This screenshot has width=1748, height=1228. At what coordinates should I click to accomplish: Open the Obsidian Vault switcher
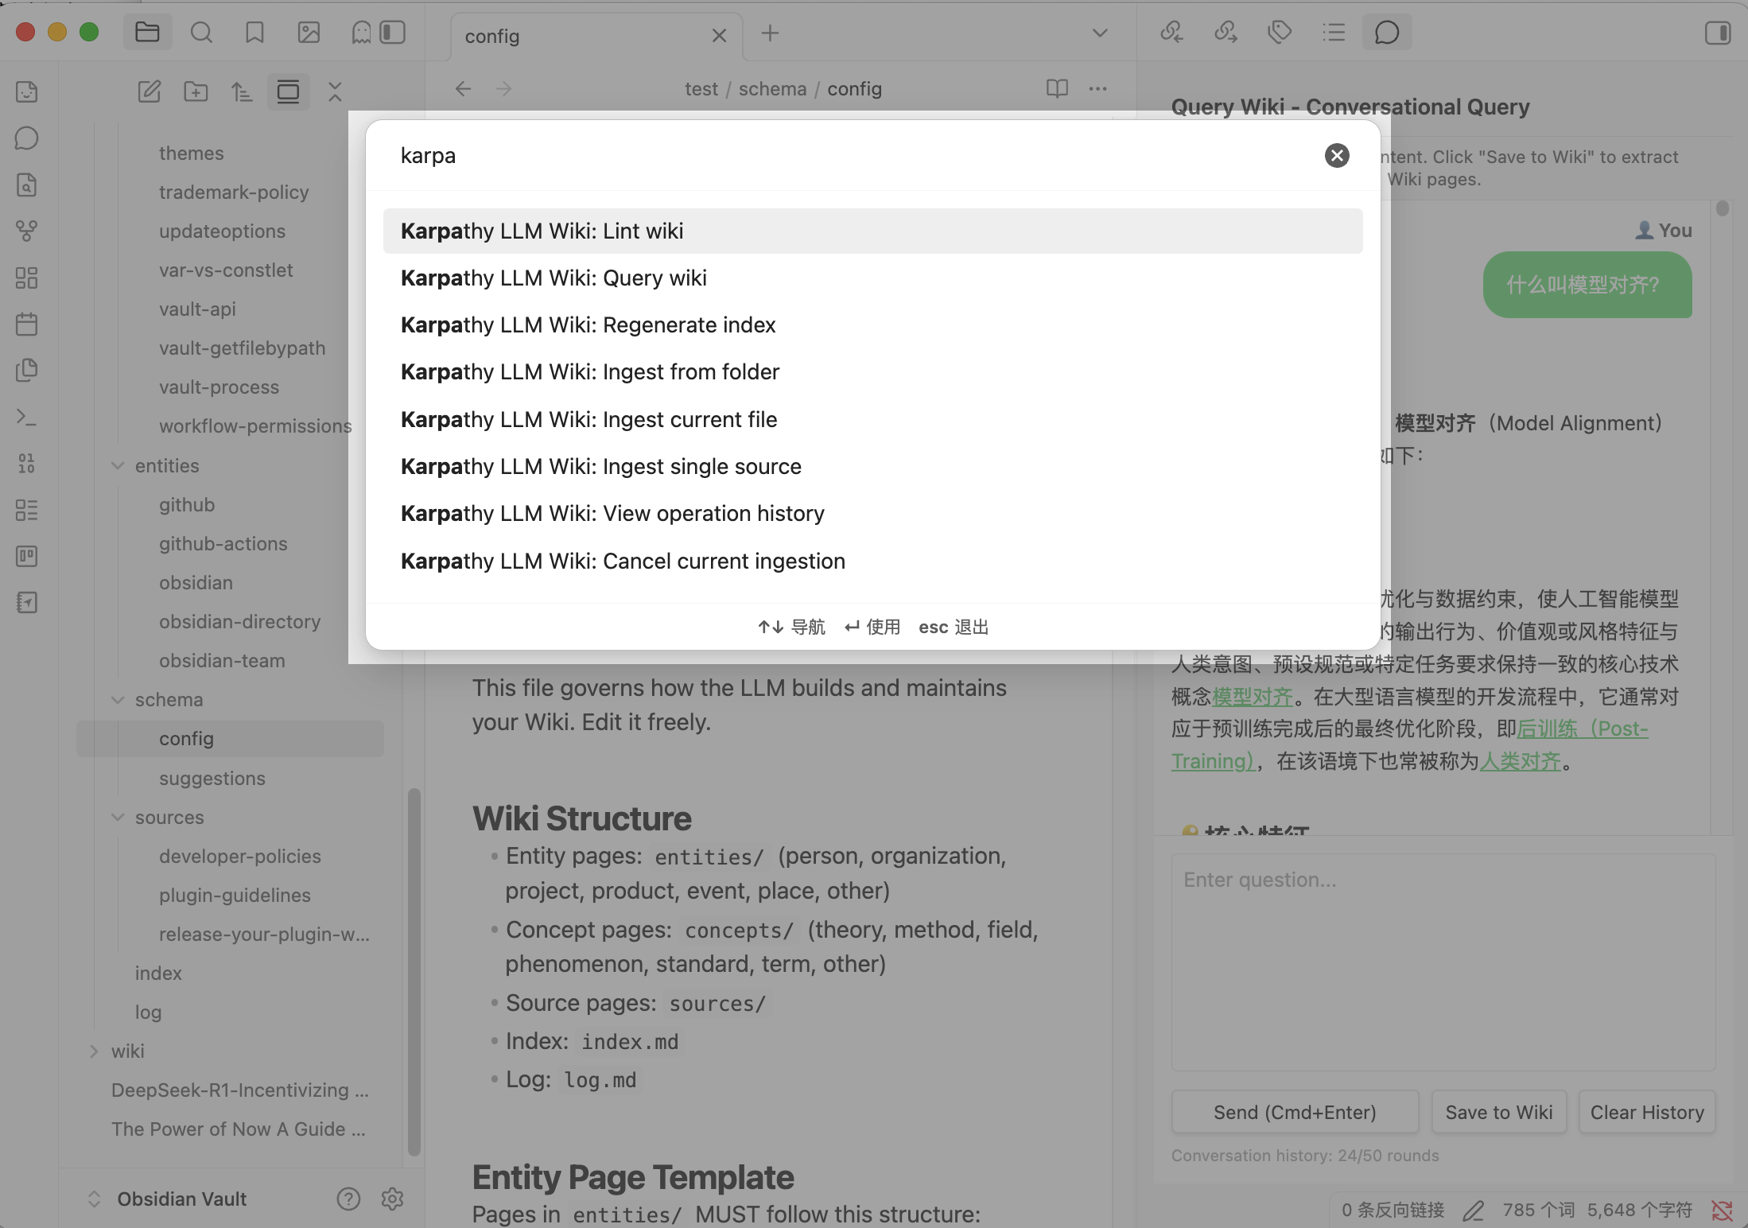pyautogui.click(x=167, y=1199)
